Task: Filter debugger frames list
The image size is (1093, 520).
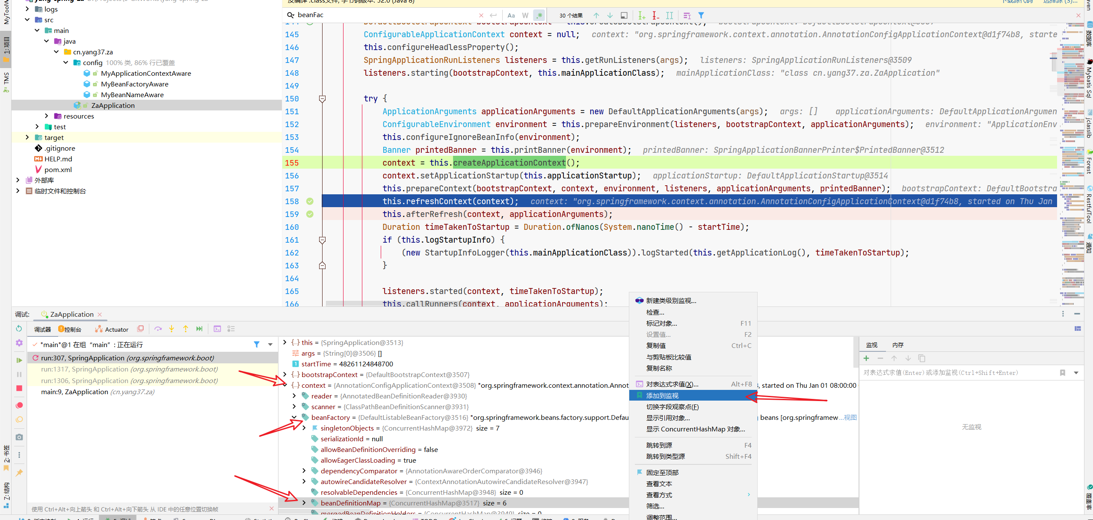Action: [256, 344]
